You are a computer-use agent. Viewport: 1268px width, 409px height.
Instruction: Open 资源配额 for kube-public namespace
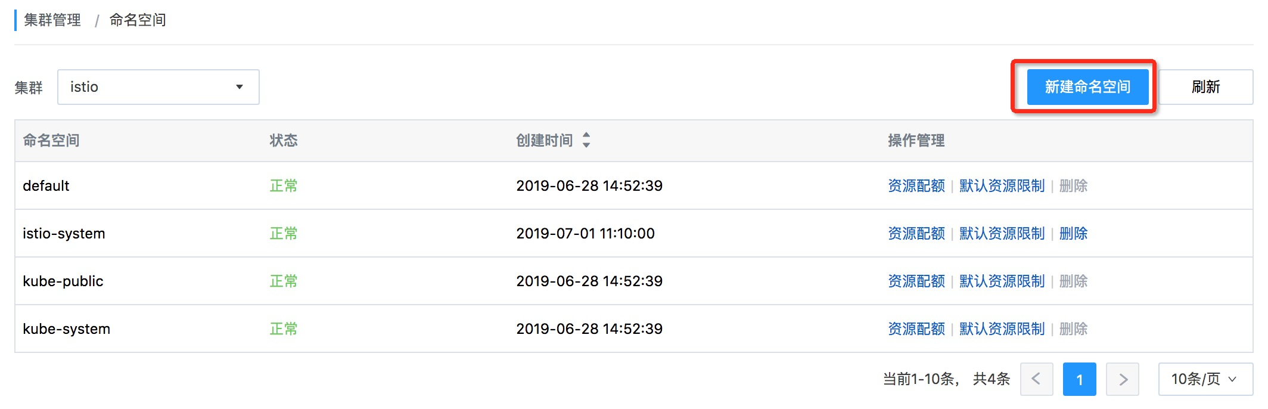[916, 281]
